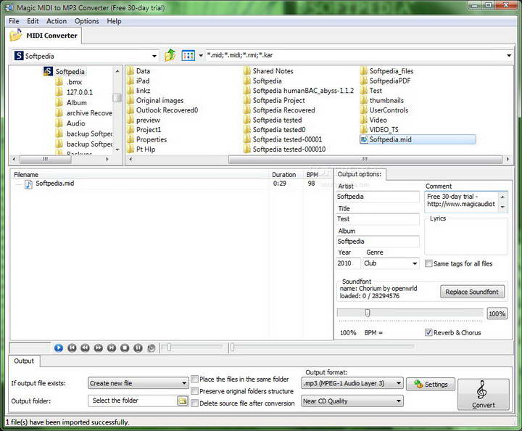Screen dimensions: 522x431
Task: Open the thumbnails folder
Action: pos(382,100)
